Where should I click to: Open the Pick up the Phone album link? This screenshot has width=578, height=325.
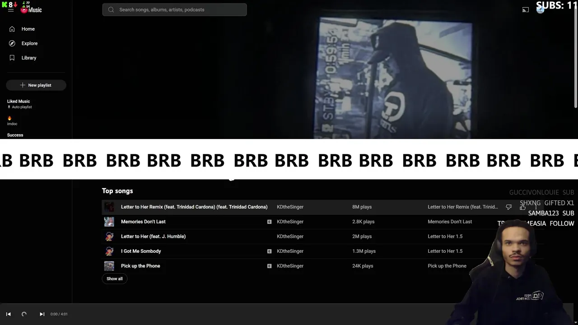coord(447,266)
